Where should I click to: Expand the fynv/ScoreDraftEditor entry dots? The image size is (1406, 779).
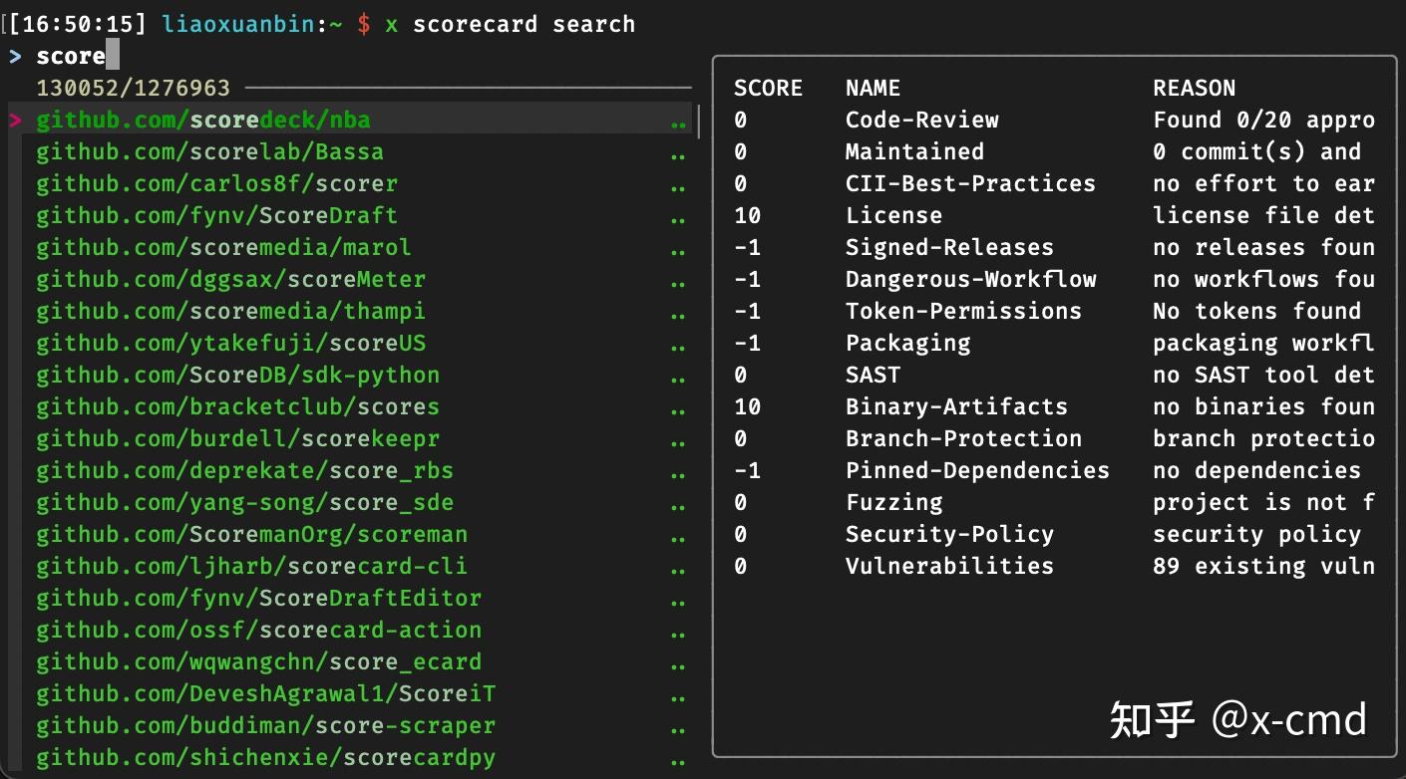click(679, 600)
